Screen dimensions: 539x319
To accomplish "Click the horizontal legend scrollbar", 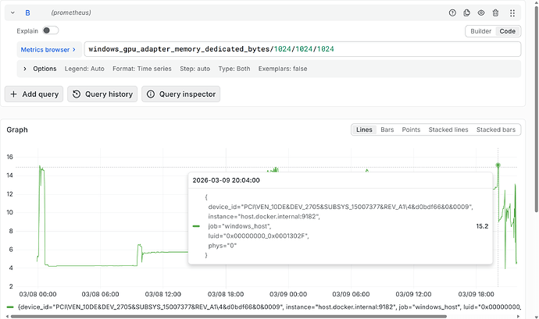I will pyautogui.click(x=229, y=316).
